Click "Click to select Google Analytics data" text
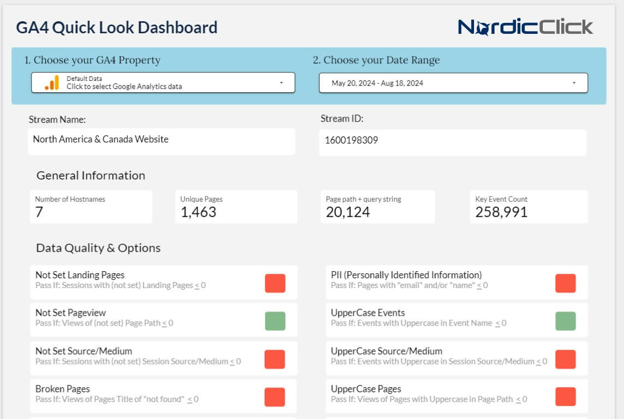This screenshot has width=624, height=419. 124,86
